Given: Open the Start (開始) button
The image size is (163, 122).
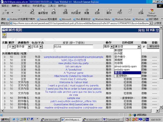Looking at the screenshot, I should [5, 120].
